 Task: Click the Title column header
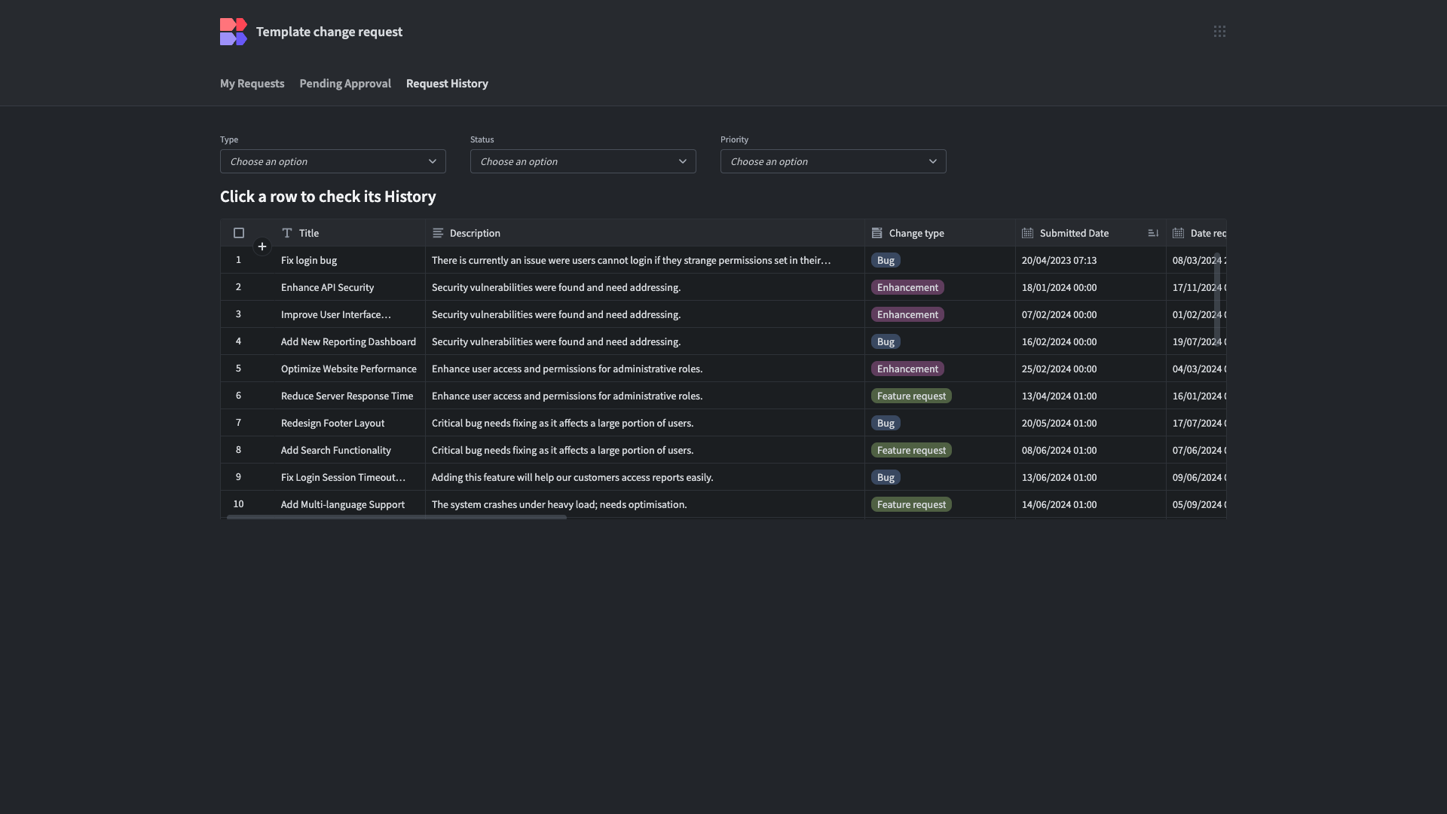pyautogui.click(x=350, y=233)
